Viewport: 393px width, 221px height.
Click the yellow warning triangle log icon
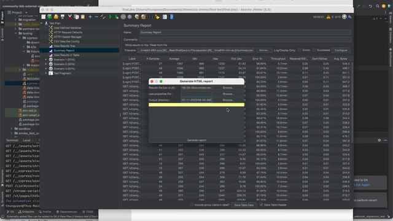329,17
